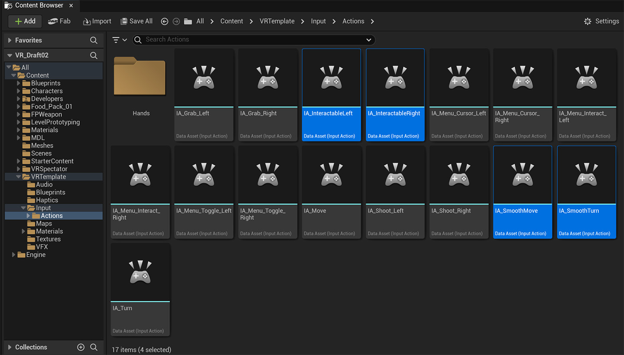Open Content Browser Settings
624x355 pixels.
coord(601,21)
